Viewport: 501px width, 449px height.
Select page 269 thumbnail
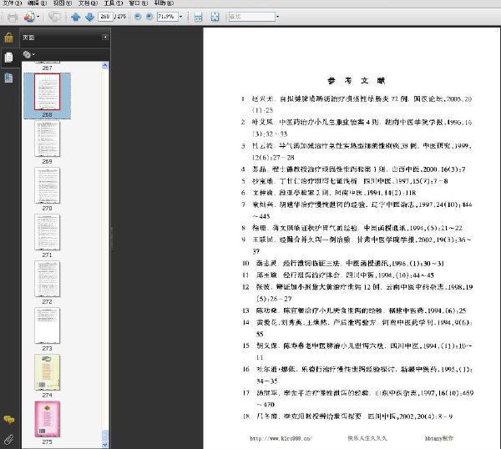pos(47,139)
